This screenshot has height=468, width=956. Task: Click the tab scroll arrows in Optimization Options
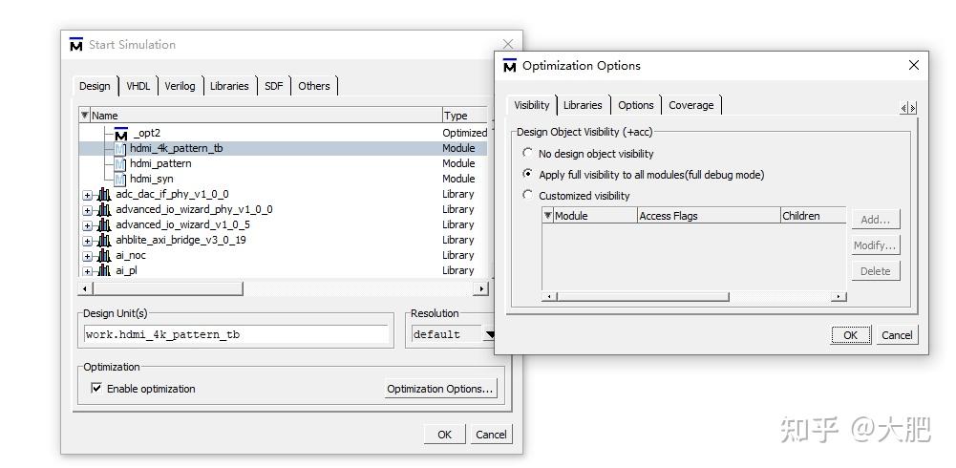[x=908, y=108]
